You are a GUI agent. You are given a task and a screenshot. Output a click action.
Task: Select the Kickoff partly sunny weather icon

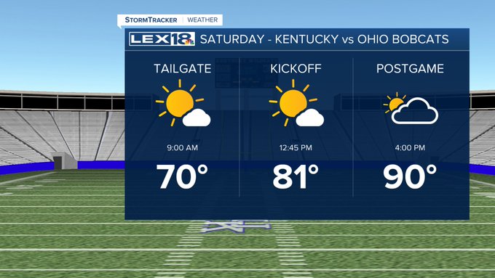pos(296,103)
